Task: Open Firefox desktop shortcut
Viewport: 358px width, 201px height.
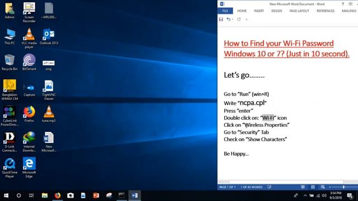Action: [29, 114]
